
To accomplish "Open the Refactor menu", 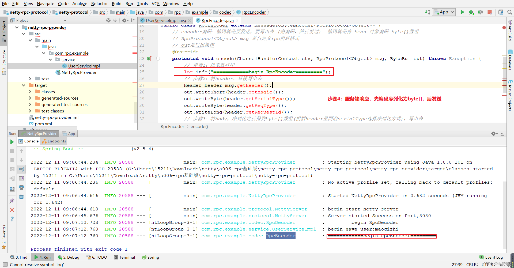I will tap(99, 3).
